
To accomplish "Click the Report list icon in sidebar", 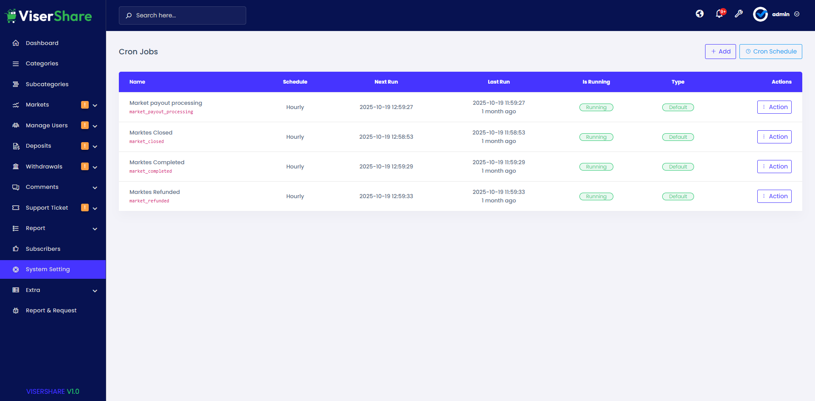I will tap(16, 228).
